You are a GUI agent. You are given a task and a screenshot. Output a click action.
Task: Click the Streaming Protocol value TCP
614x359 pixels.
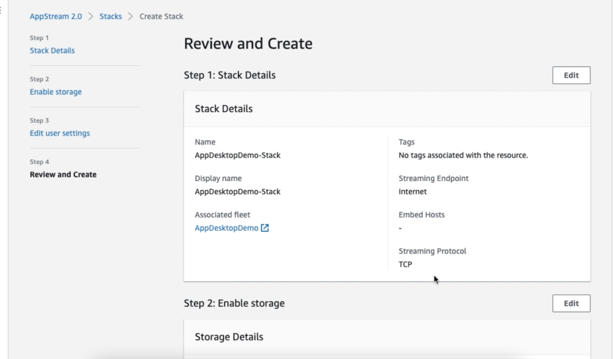405,264
